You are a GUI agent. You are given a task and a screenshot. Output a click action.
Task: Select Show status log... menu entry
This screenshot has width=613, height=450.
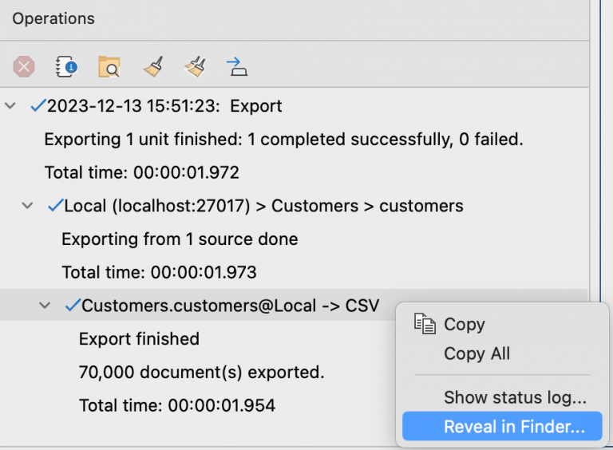point(515,397)
